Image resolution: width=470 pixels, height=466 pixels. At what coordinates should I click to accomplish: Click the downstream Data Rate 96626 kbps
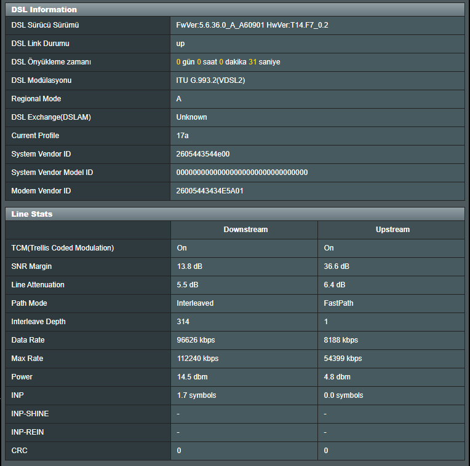[196, 340]
